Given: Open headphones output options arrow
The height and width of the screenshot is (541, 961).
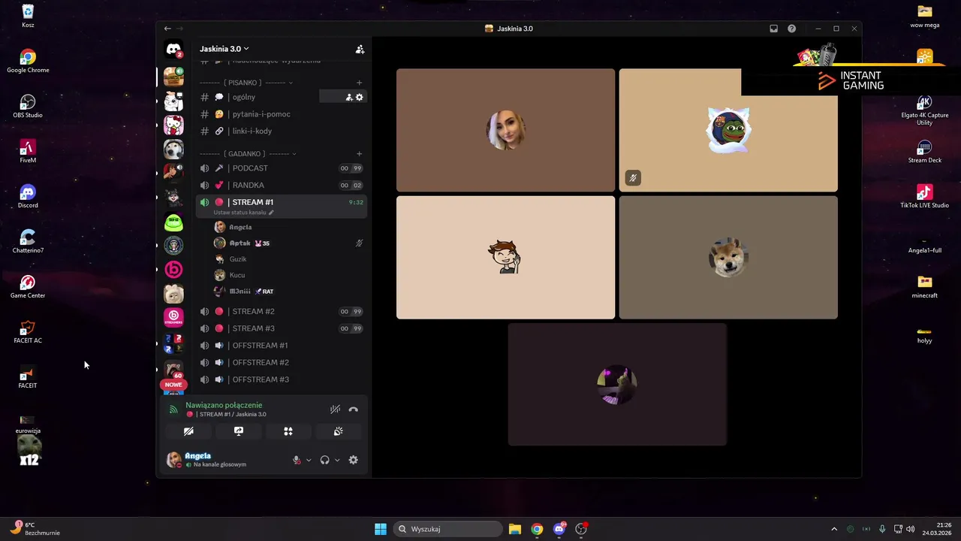Looking at the screenshot, I should (x=337, y=460).
